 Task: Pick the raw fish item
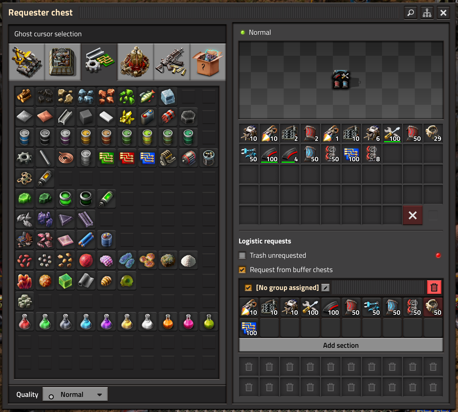[147, 96]
